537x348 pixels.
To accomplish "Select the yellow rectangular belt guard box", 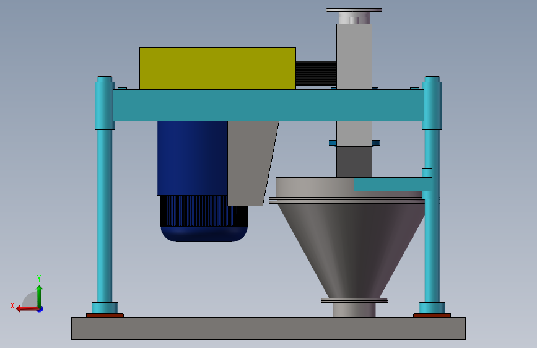I will [x=217, y=69].
